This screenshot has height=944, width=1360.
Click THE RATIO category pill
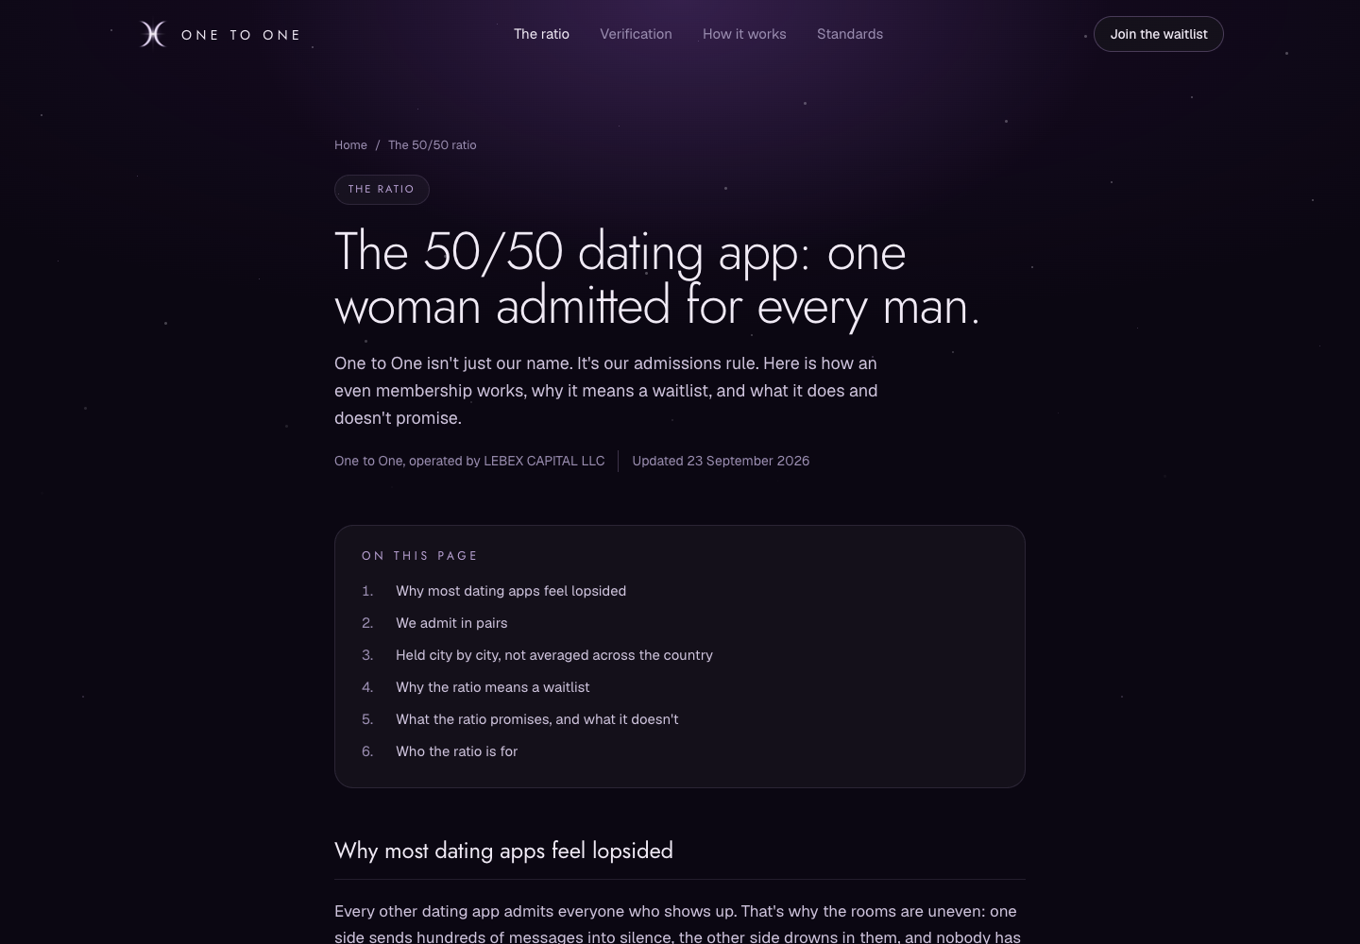pos(382,190)
